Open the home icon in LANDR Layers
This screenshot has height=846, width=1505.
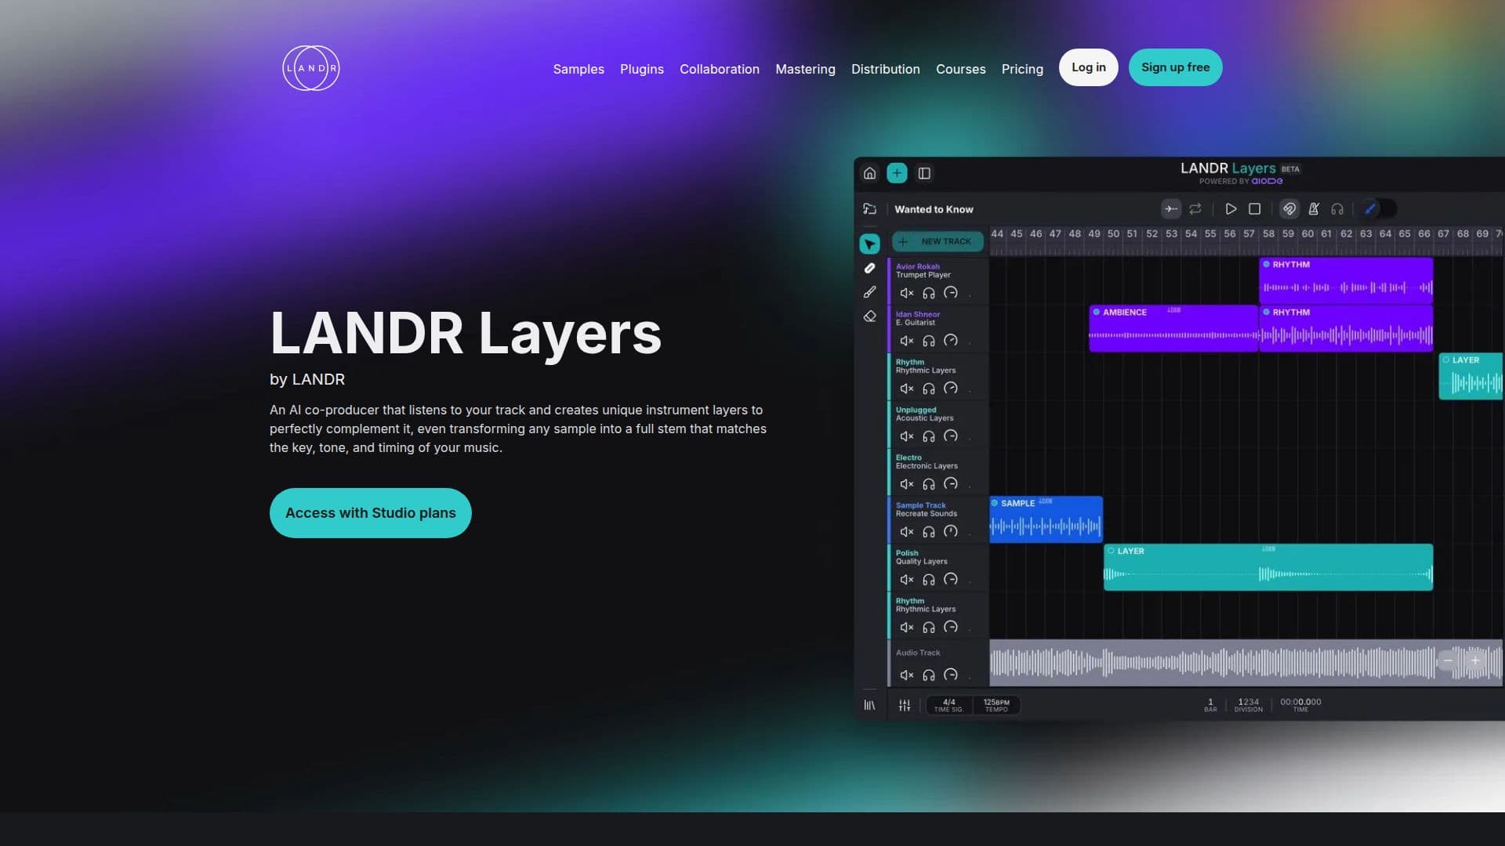869,173
